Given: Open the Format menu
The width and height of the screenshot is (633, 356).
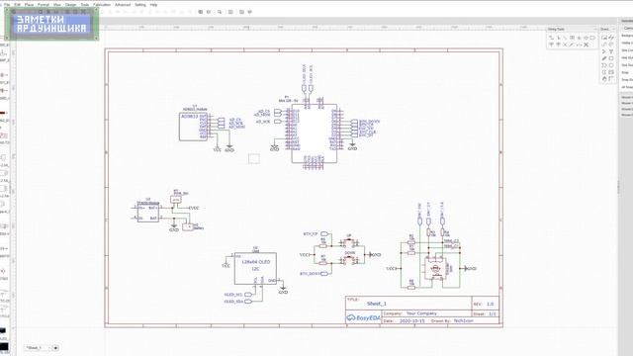Looking at the screenshot, I should pyautogui.click(x=44, y=5).
